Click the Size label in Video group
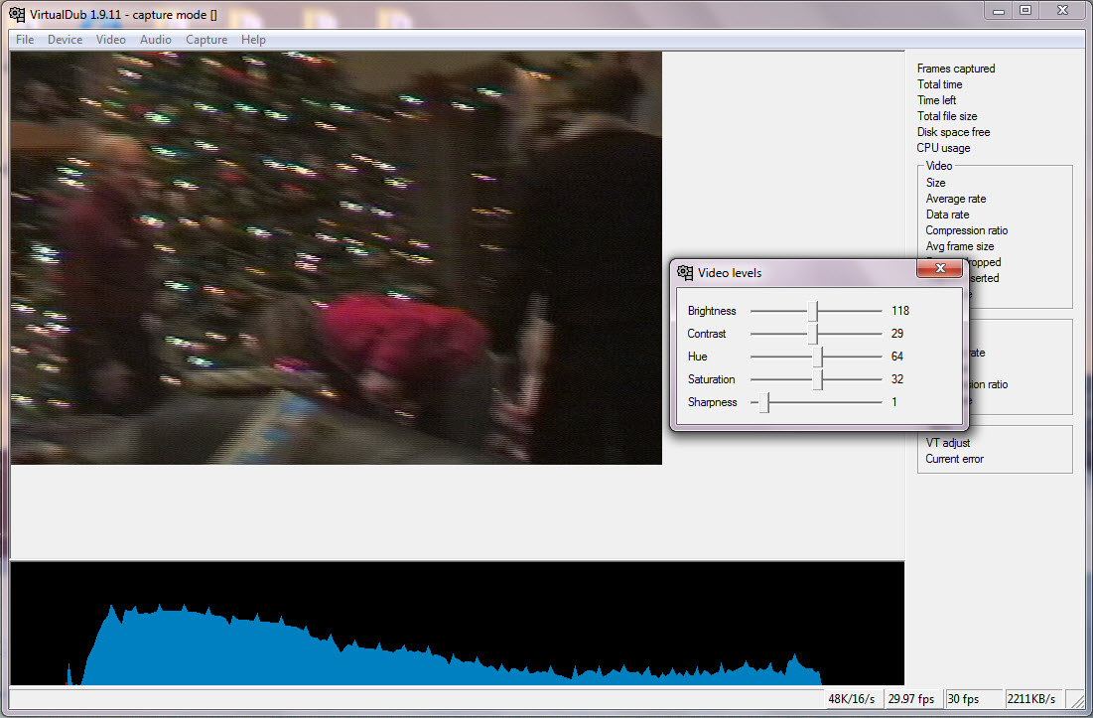This screenshot has height=718, width=1093. [x=935, y=183]
